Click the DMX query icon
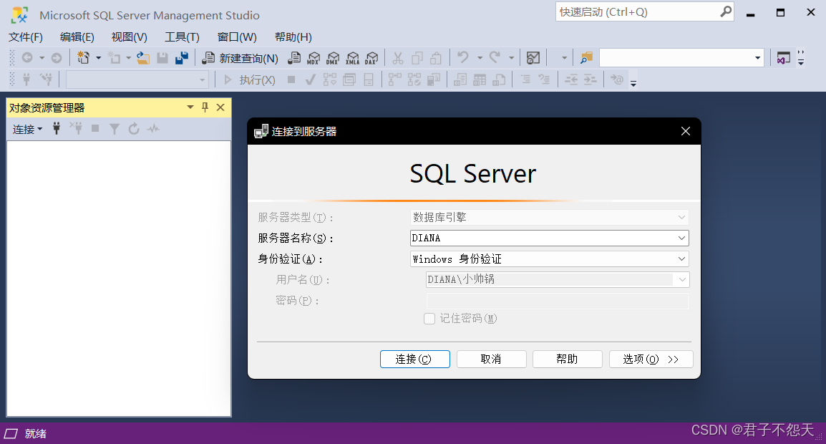 click(x=333, y=58)
